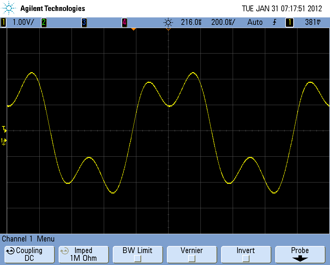Click the orange trigger time reference triangle
This screenshot has width=330, height=265.
tap(133, 29)
